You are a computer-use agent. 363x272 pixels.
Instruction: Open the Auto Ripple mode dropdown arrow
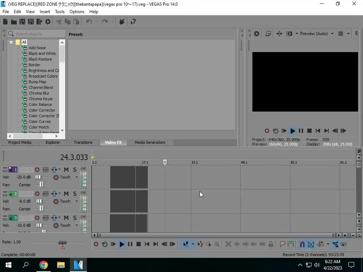[x=328, y=244]
